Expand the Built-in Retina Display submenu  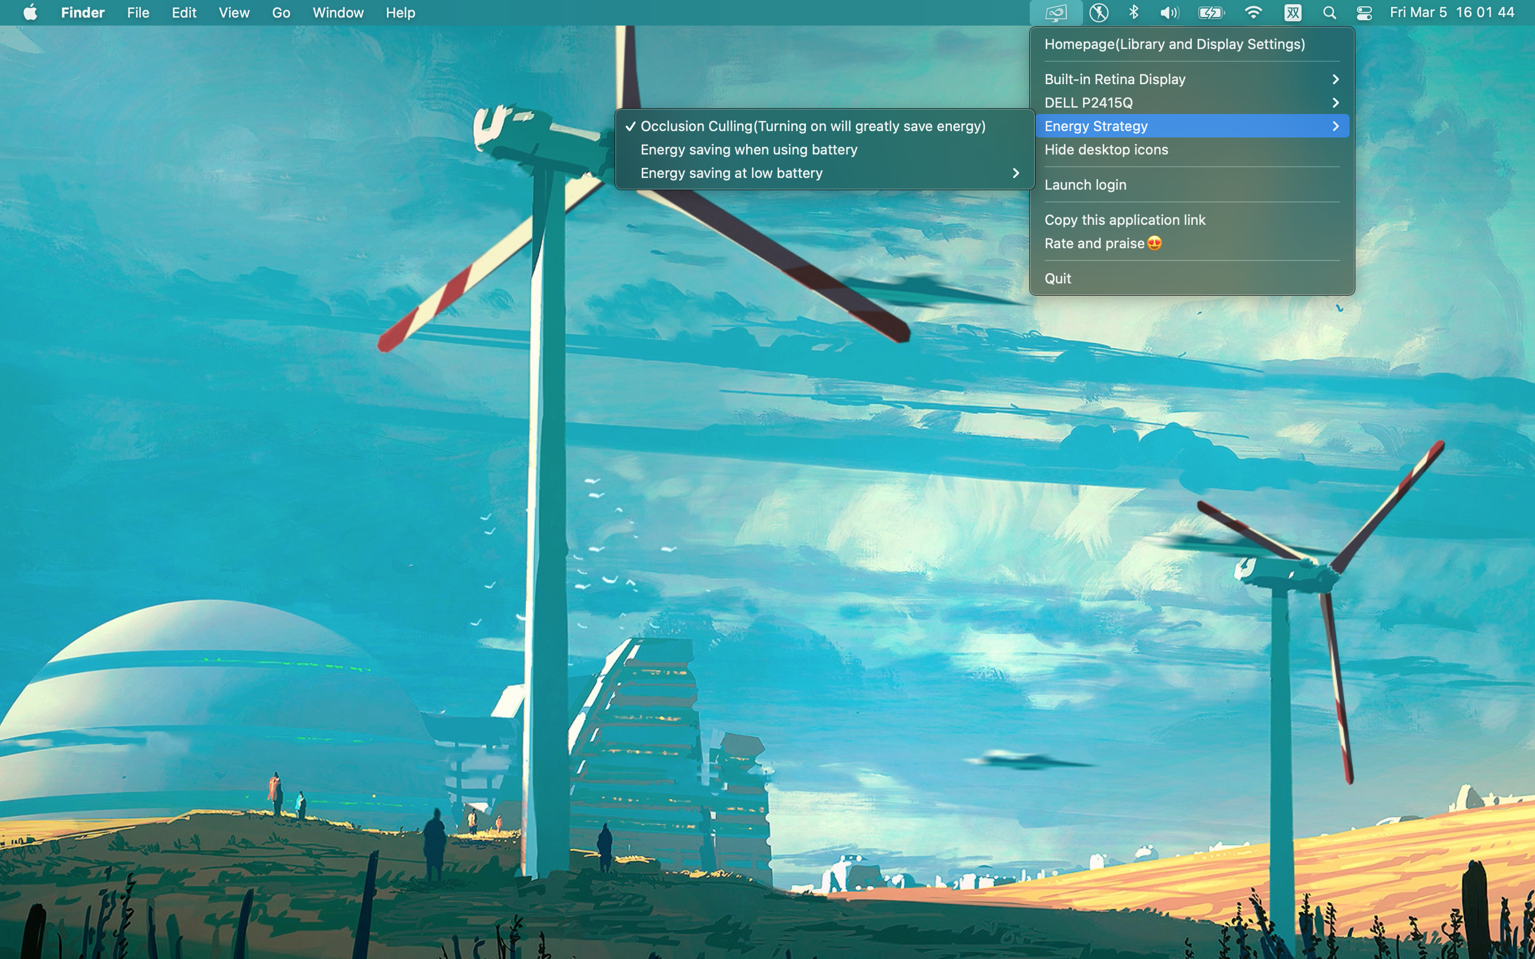(x=1192, y=79)
